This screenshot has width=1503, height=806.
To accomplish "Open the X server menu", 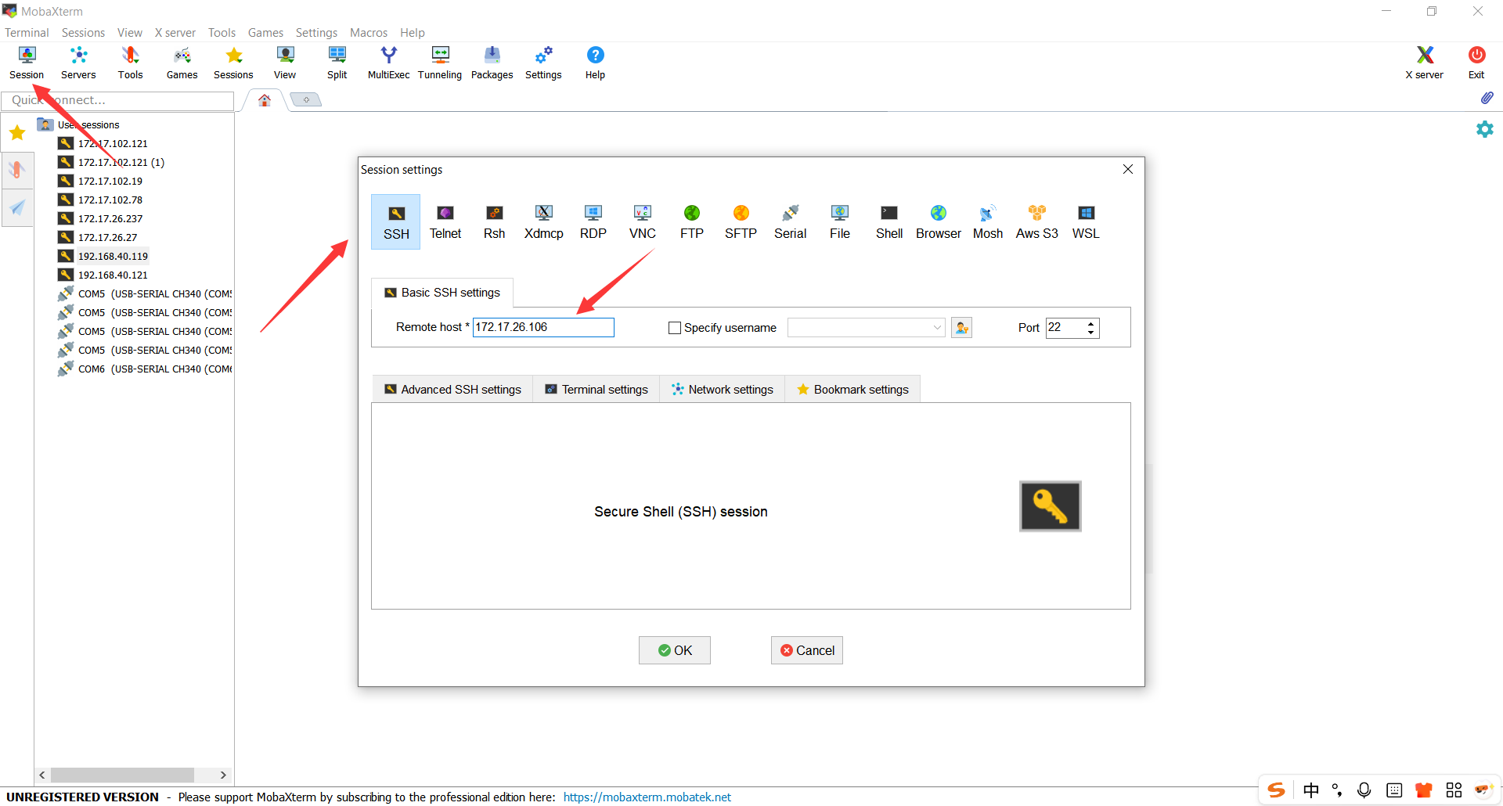I will pyautogui.click(x=175, y=33).
